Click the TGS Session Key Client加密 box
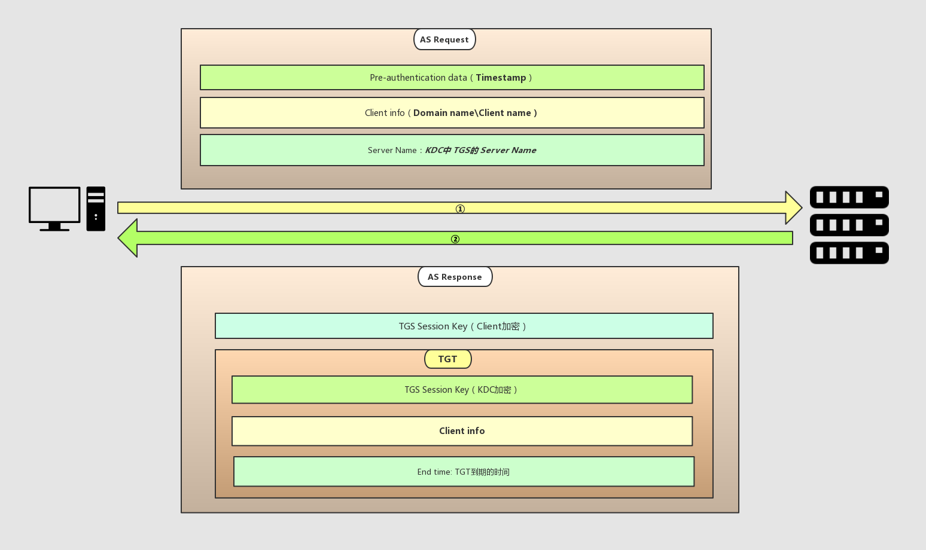 click(464, 326)
